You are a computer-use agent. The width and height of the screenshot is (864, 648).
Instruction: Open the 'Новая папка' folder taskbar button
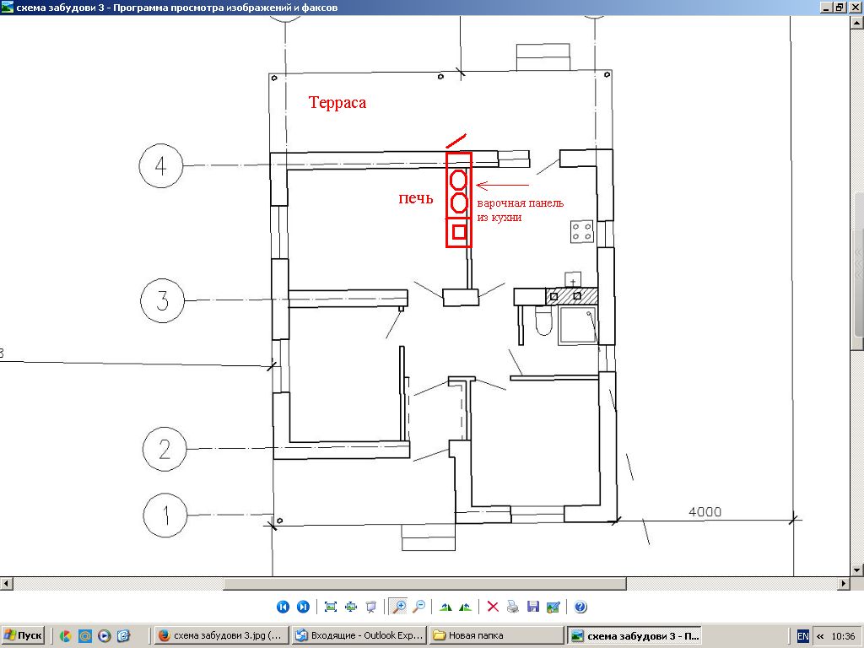coord(496,635)
